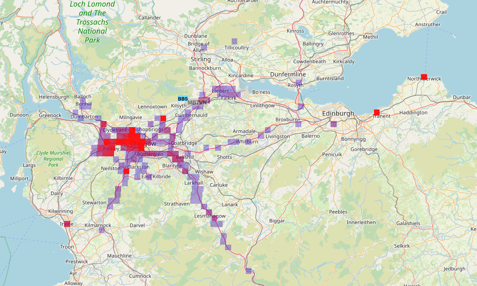This screenshot has height=286, width=477.
Task: Click the blue BBS station marker
Action: tap(183, 99)
